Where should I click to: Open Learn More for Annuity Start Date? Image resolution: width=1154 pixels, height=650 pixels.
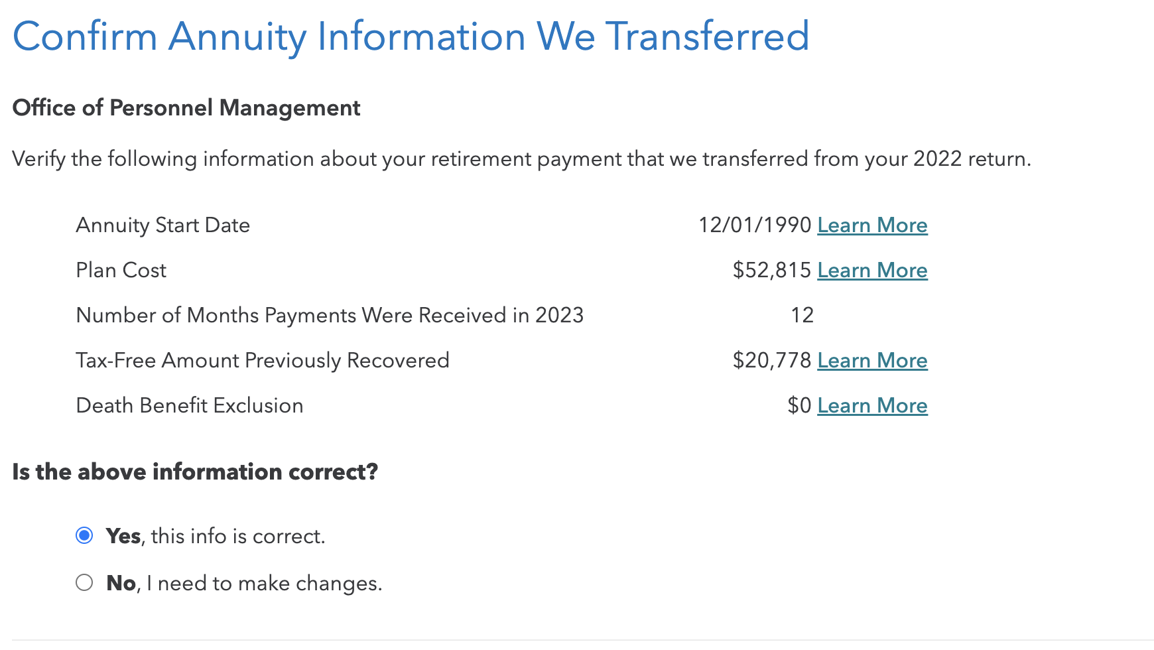(871, 226)
